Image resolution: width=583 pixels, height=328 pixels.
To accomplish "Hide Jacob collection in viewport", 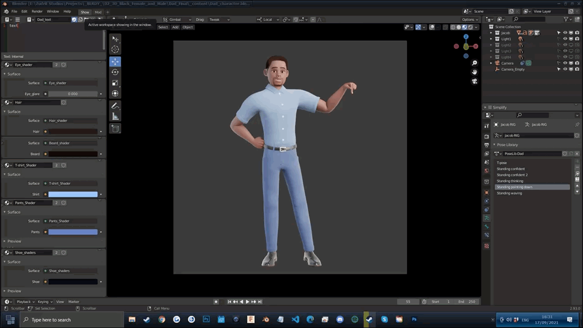I will point(565,33).
